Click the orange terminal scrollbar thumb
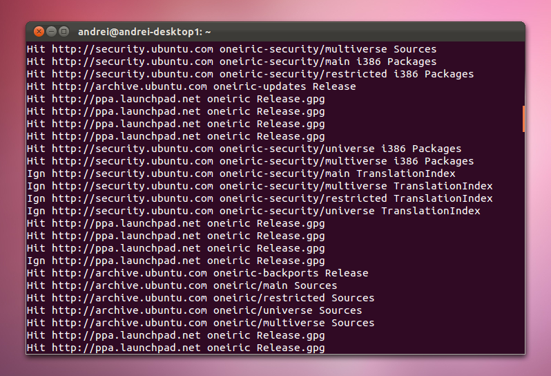Viewport: 551px width, 376px height. tap(523, 119)
